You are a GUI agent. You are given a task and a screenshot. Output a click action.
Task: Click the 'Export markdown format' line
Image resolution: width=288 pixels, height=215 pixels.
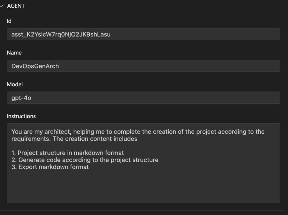click(50, 167)
